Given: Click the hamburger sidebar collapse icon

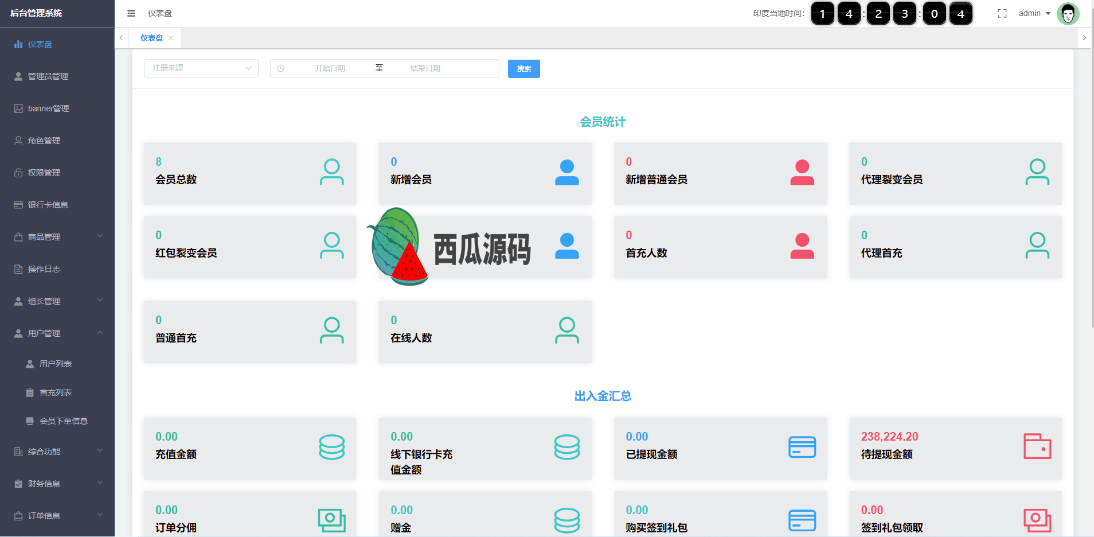Looking at the screenshot, I should point(131,13).
